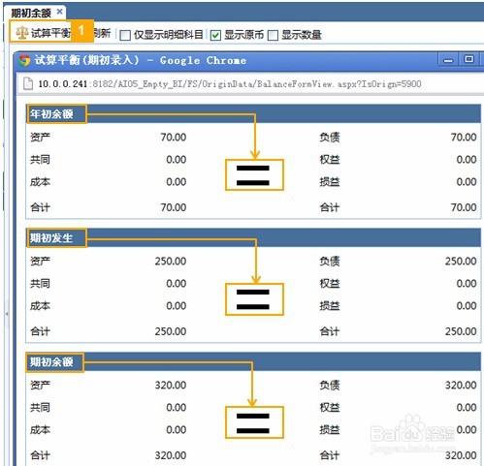Click left 合计 total 320.00 in 期初余额
The width and height of the screenshot is (484, 466).
tap(171, 455)
